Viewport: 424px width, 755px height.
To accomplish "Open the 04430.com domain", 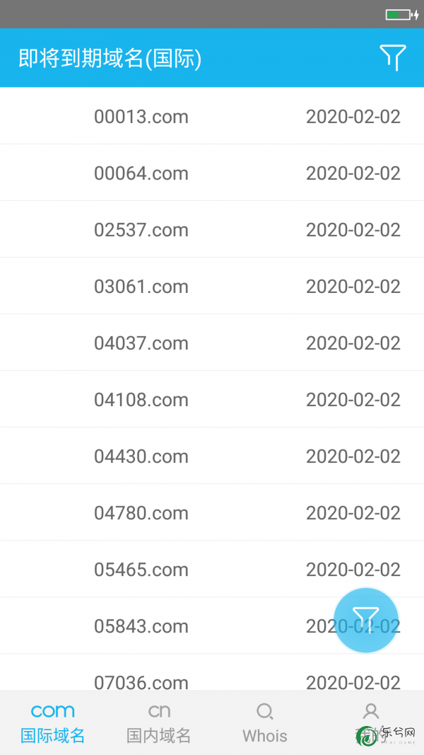I will click(212, 456).
